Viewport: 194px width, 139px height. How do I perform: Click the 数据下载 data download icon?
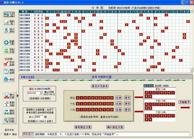click(9, 42)
